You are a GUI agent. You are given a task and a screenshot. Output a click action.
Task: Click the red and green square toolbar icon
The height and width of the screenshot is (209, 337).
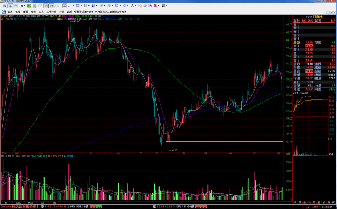click(x=29, y=6)
